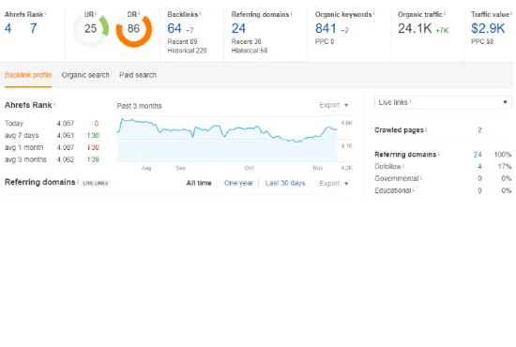Screen dimensions: 516x347
Task: Click info icon beside Crawled pages
Action: [x=426, y=128]
